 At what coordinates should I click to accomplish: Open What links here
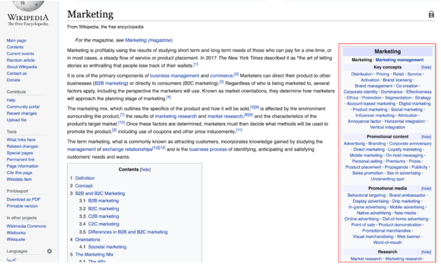21,140
